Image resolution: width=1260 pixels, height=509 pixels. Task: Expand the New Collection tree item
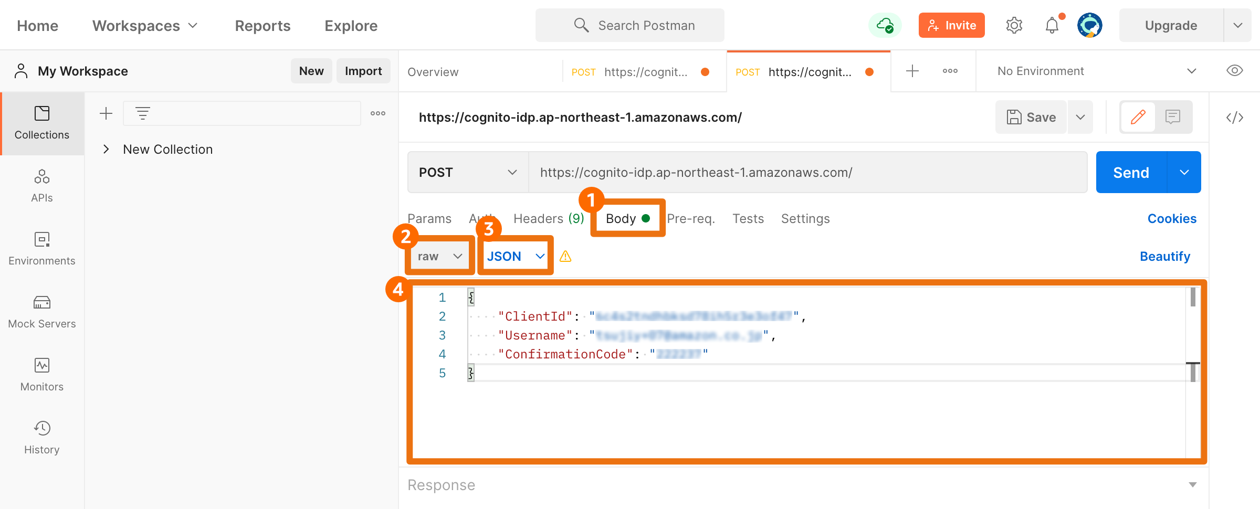[106, 149]
